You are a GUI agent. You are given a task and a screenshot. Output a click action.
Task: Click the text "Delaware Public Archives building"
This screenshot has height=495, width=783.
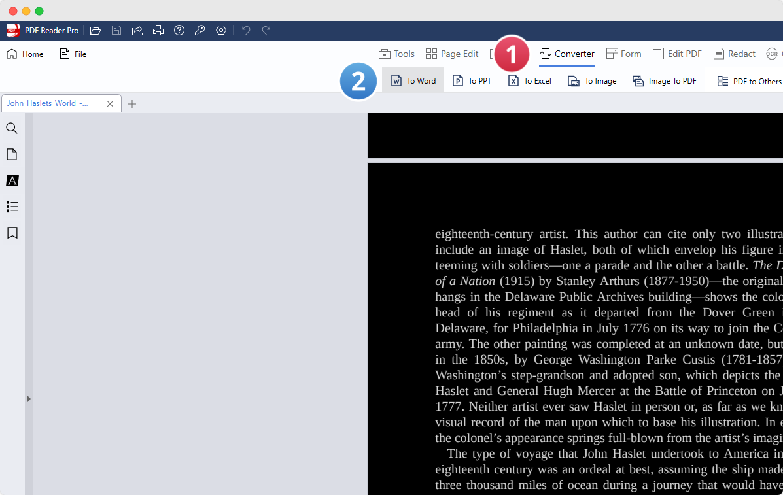pos(599,297)
